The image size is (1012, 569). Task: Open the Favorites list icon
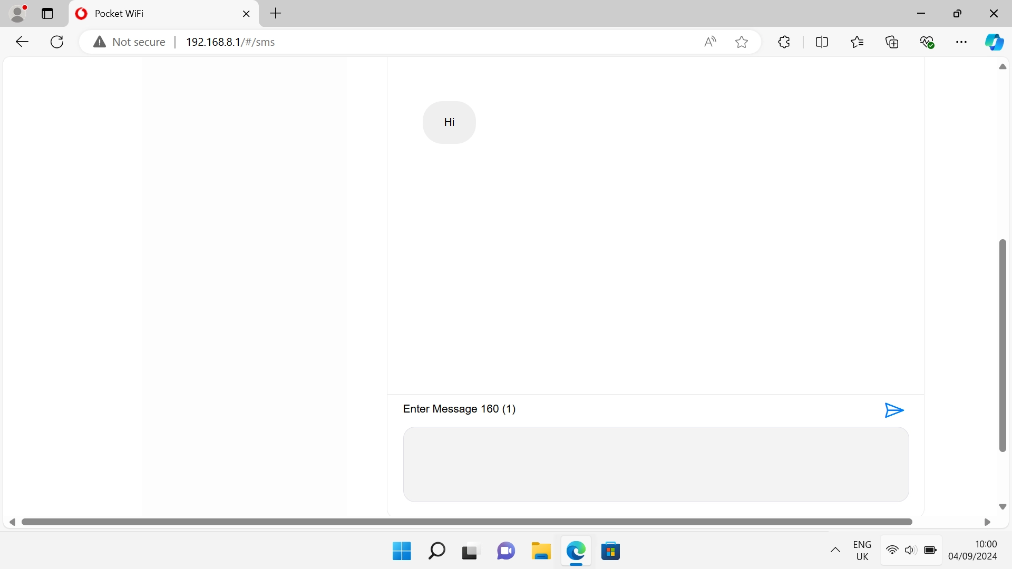[857, 42]
